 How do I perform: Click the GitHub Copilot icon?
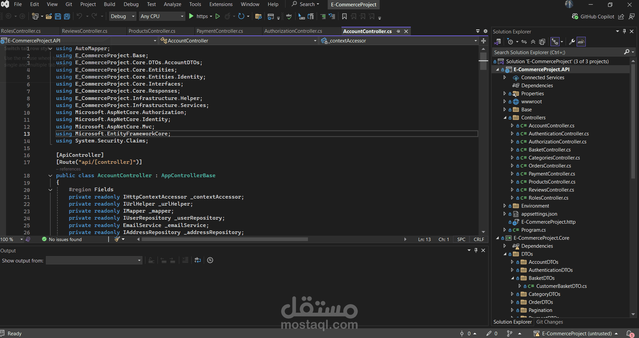[575, 16]
